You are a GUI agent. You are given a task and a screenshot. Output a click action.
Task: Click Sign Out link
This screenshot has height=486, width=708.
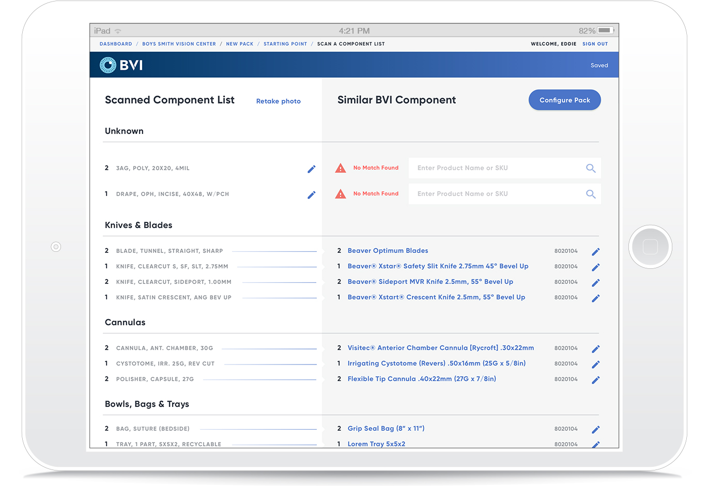tap(595, 44)
